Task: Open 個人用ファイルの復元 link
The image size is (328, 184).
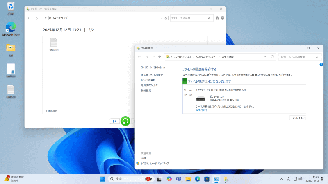Action: [152, 75]
